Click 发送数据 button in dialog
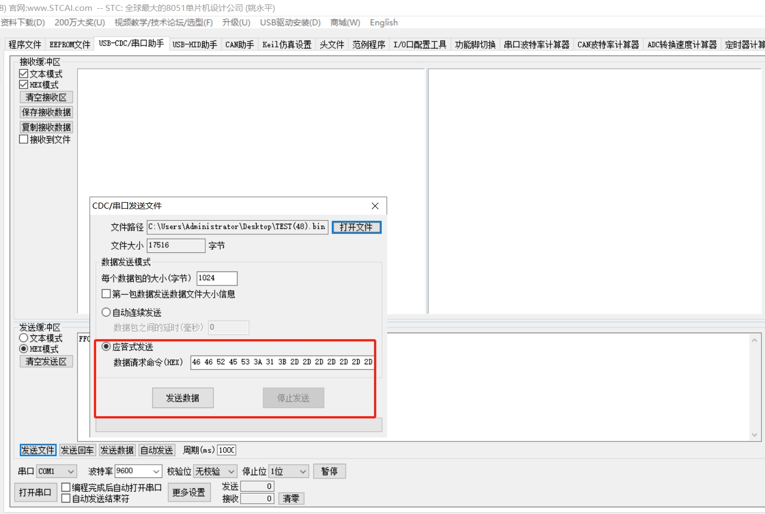765x514 pixels. pos(183,398)
